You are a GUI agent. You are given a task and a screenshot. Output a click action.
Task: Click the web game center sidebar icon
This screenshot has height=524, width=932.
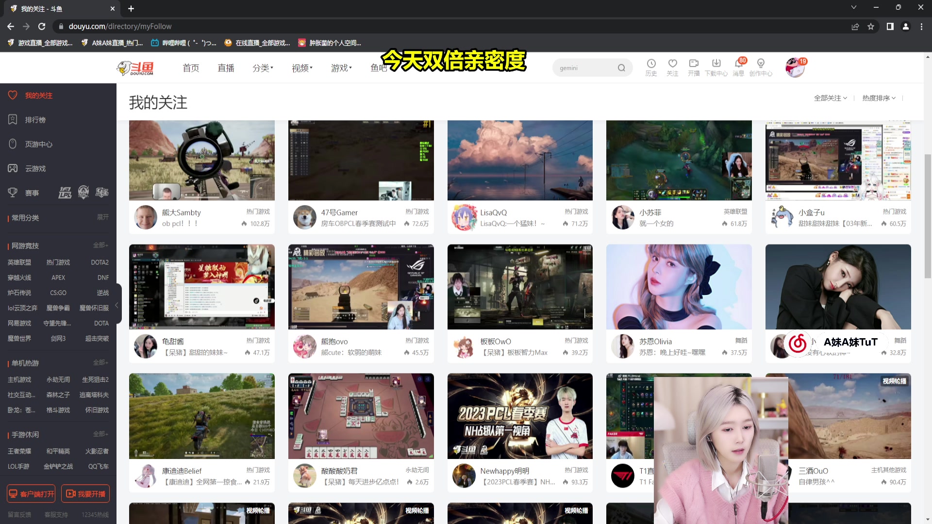13,144
